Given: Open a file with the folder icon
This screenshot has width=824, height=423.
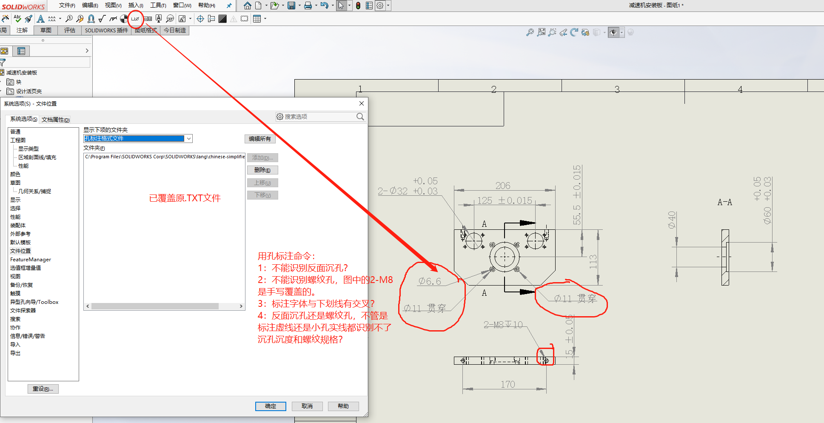Looking at the screenshot, I should pyautogui.click(x=274, y=6).
